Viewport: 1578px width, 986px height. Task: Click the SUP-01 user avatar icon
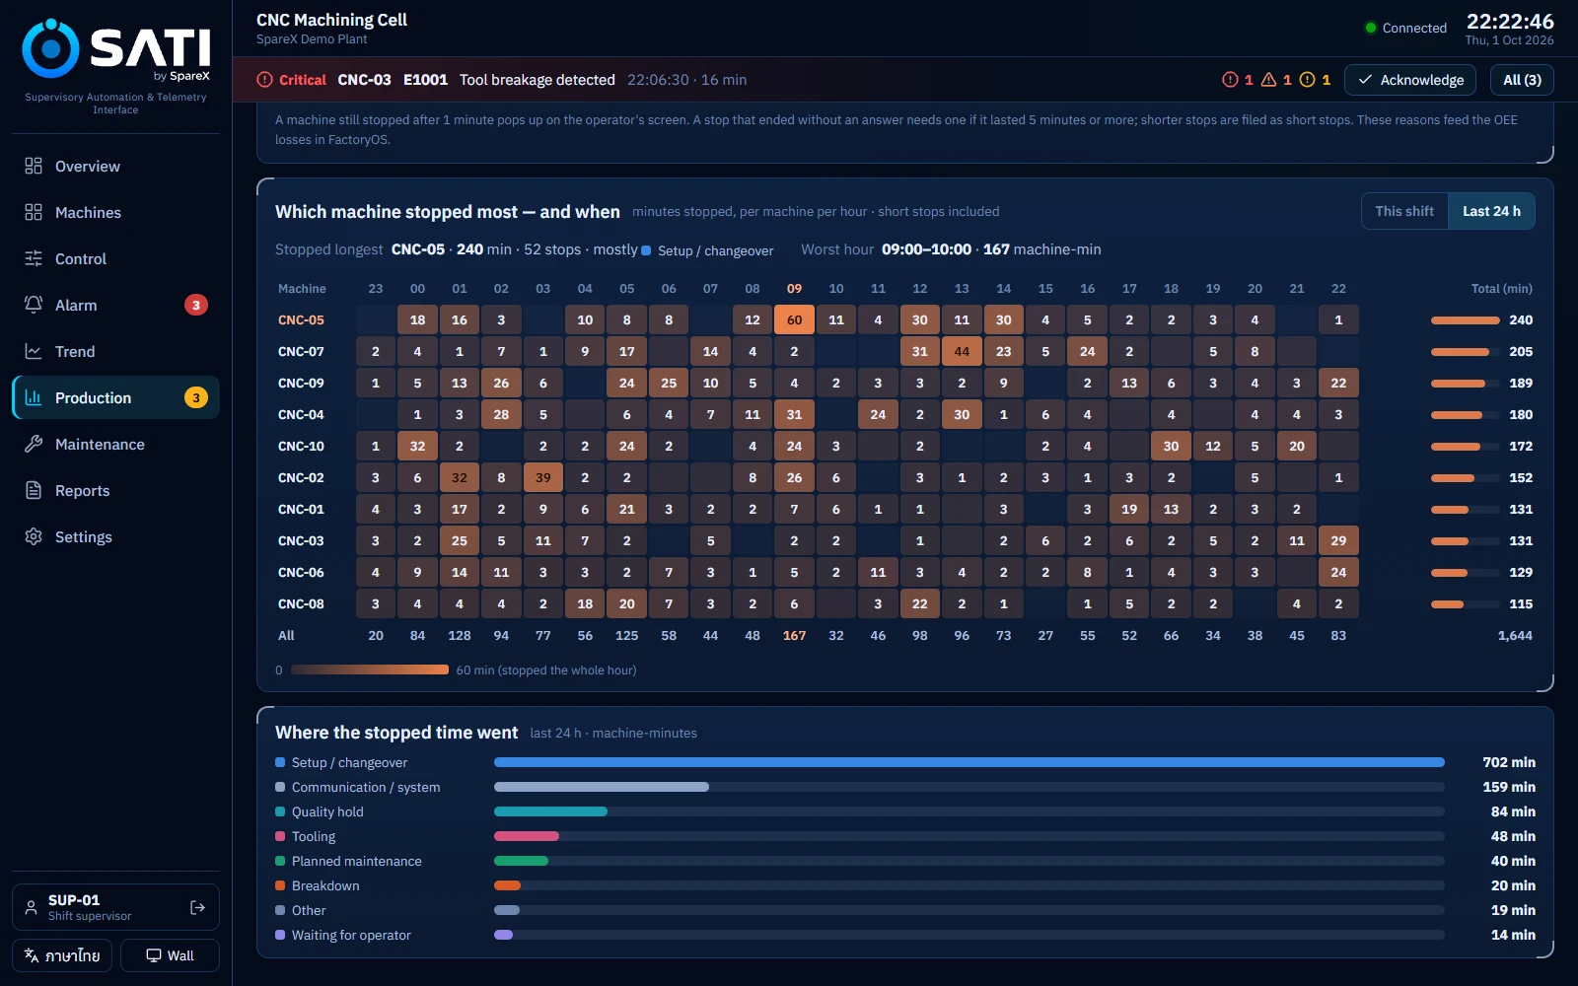click(32, 907)
